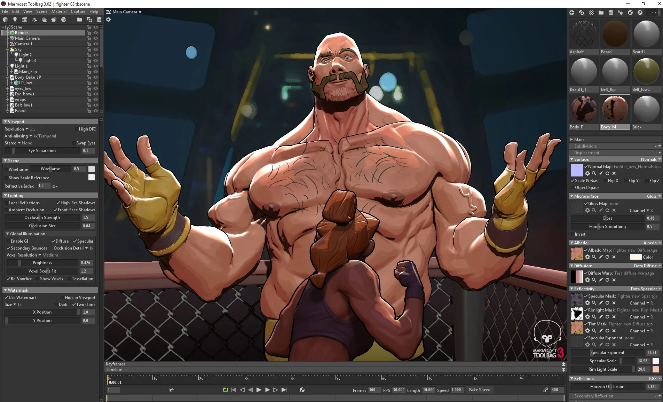Toggle the High DPI checkbox
Screen dimensions: 663x402
(76, 129)
